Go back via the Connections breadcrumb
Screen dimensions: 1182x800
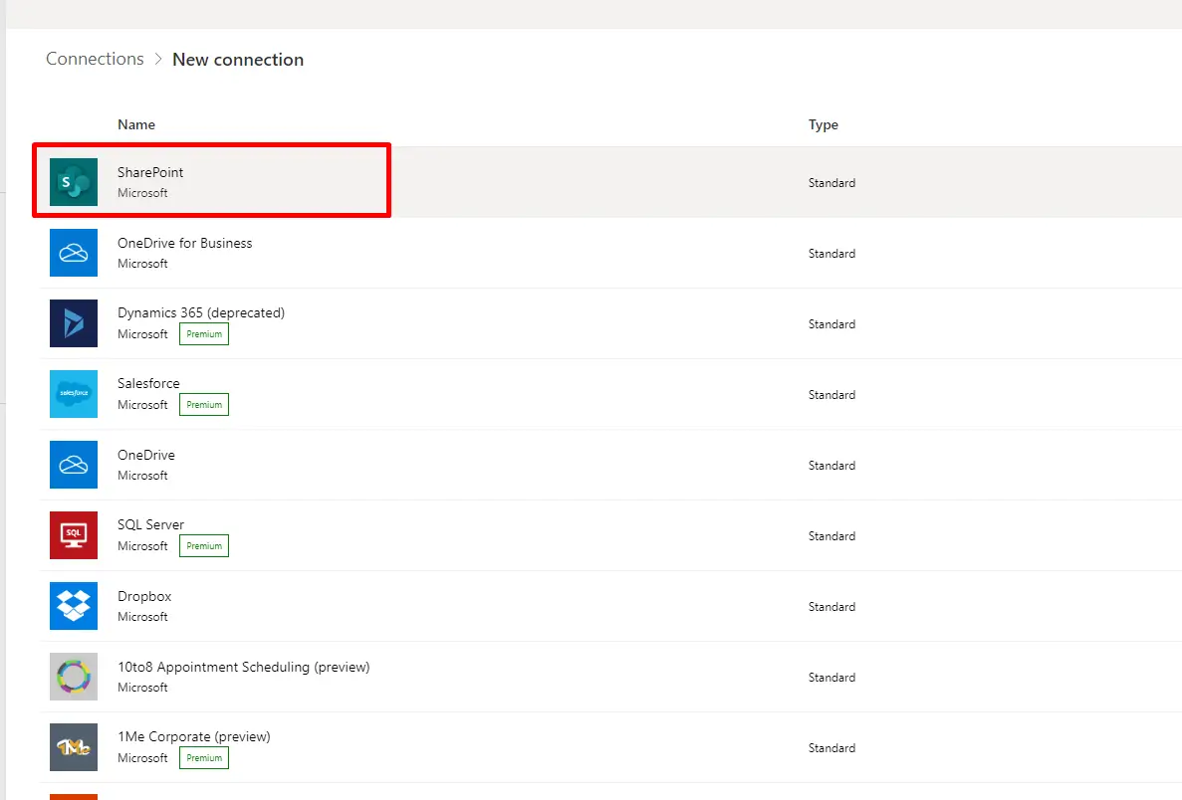[x=95, y=59]
